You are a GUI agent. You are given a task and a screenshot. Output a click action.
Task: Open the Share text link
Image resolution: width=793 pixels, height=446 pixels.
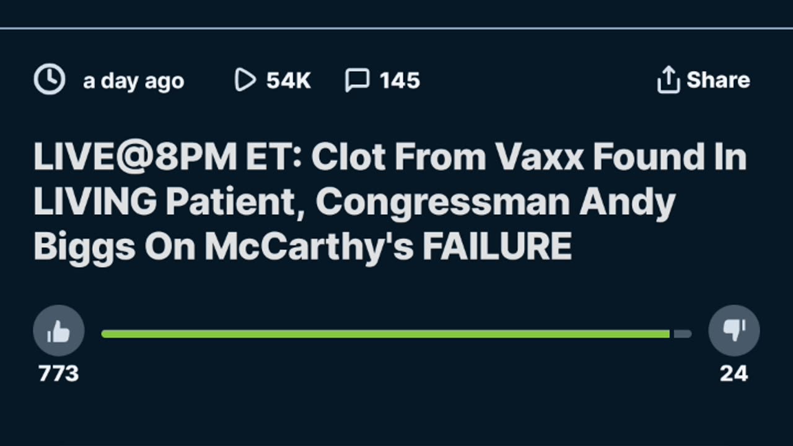[x=718, y=80]
